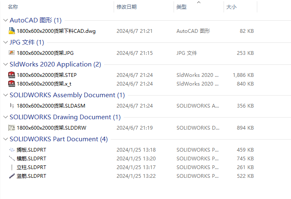Click the date 2024/6/7 21:15
The width and height of the screenshot is (291, 199).
pyautogui.click(x=134, y=53)
